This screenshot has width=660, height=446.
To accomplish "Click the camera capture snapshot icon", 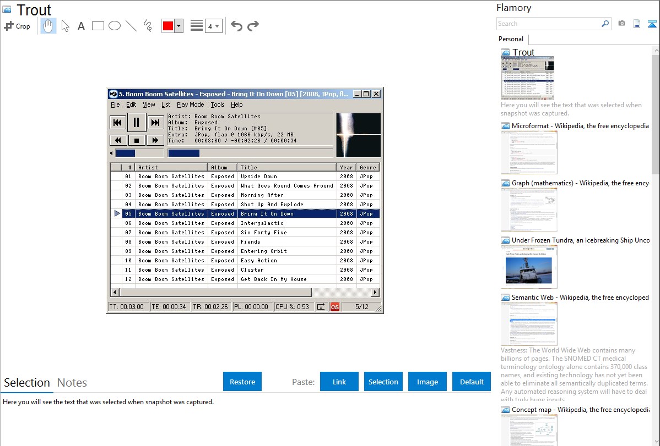I will 621,24.
